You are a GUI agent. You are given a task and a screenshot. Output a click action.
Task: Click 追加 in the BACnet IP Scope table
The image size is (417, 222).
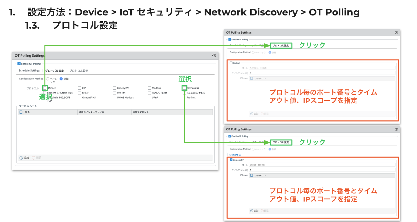point(254,114)
